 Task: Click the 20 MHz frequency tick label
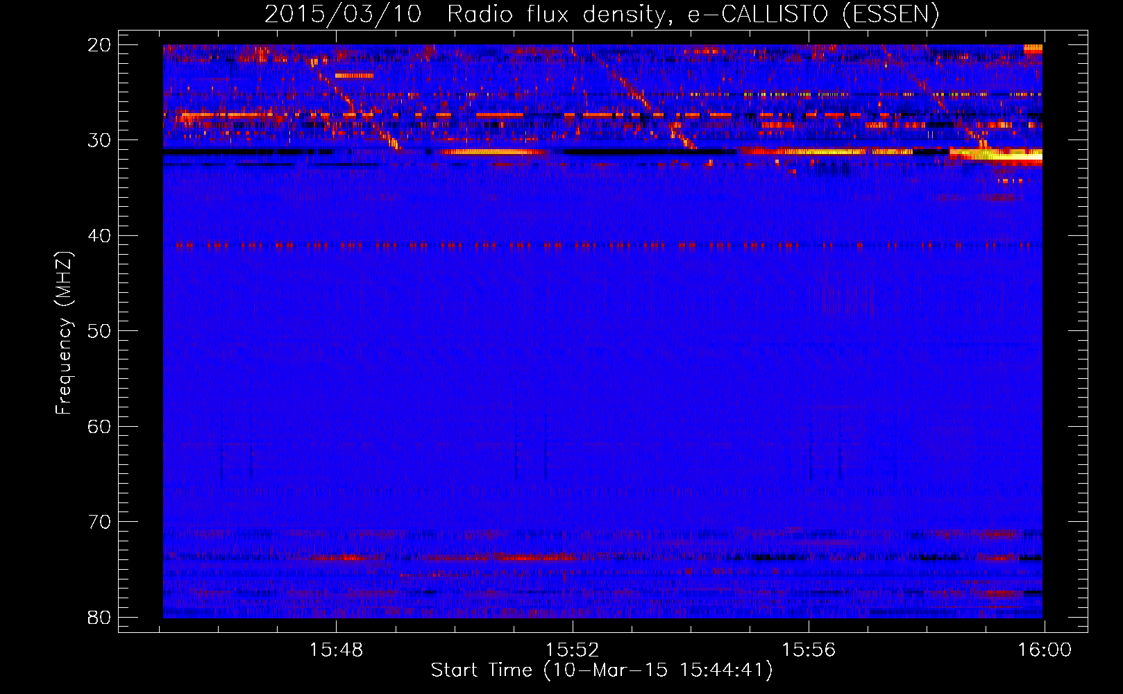click(x=99, y=45)
